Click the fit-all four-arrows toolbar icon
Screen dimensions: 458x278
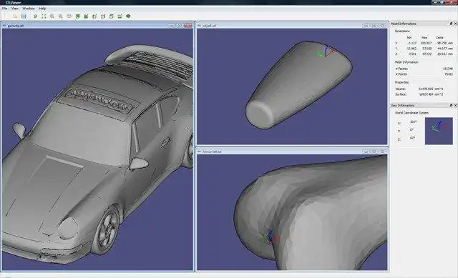pos(44,16)
